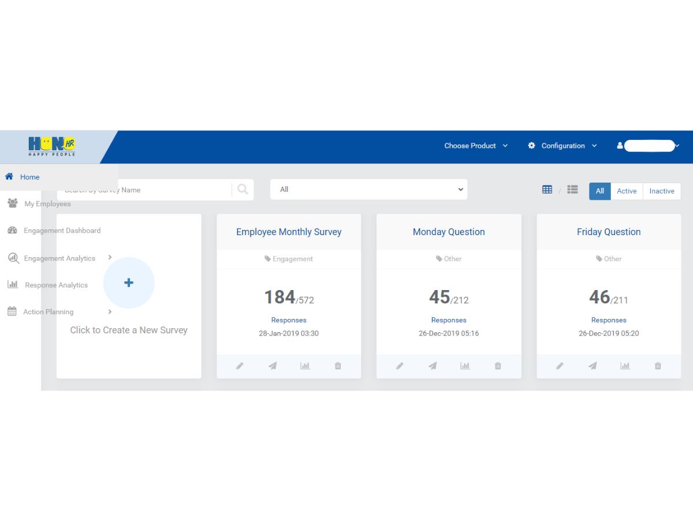Open Response Analytics bar chart icon
This screenshot has width=693, height=520.
point(12,285)
